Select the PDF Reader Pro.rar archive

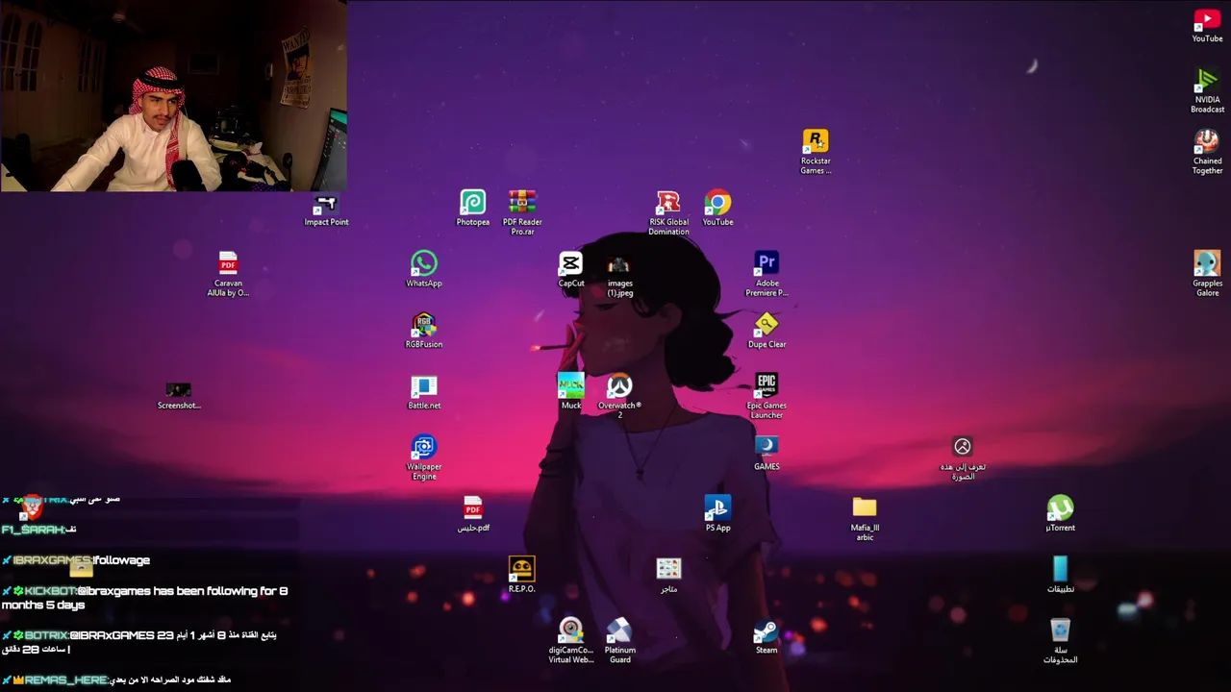coord(522,212)
